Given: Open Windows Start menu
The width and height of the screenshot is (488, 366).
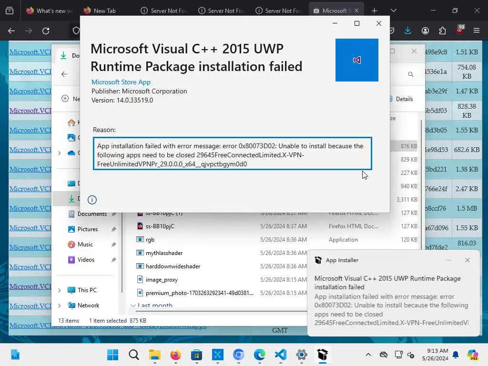Looking at the screenshot, I should [x=112, y=355].
